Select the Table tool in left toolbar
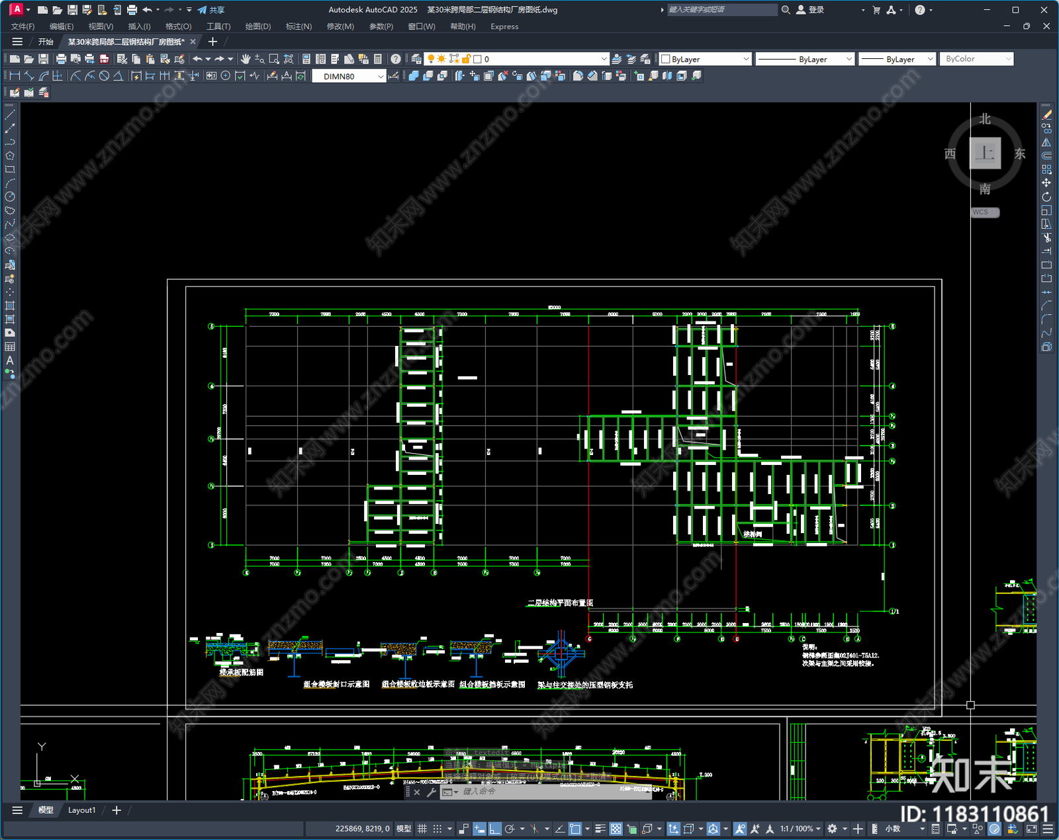 (10, 347)
